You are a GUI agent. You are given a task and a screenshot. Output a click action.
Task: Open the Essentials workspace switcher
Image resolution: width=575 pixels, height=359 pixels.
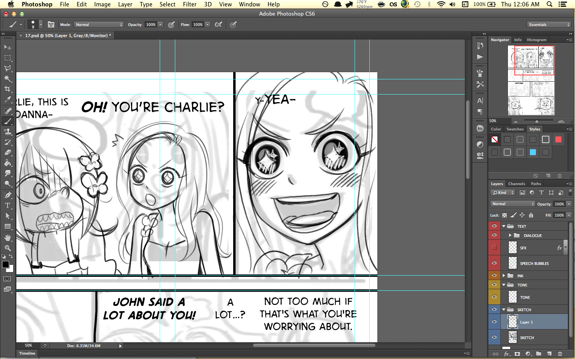click(549, 25)
